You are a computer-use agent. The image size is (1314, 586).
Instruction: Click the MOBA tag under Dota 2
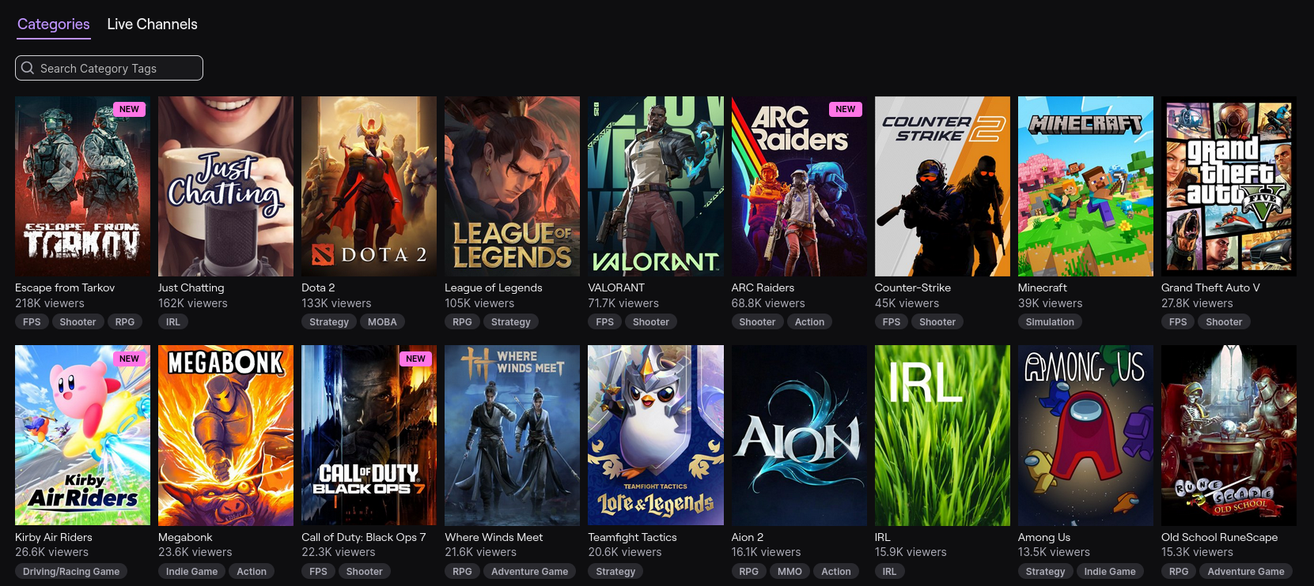pyautogui.click(x=382, y=321)
